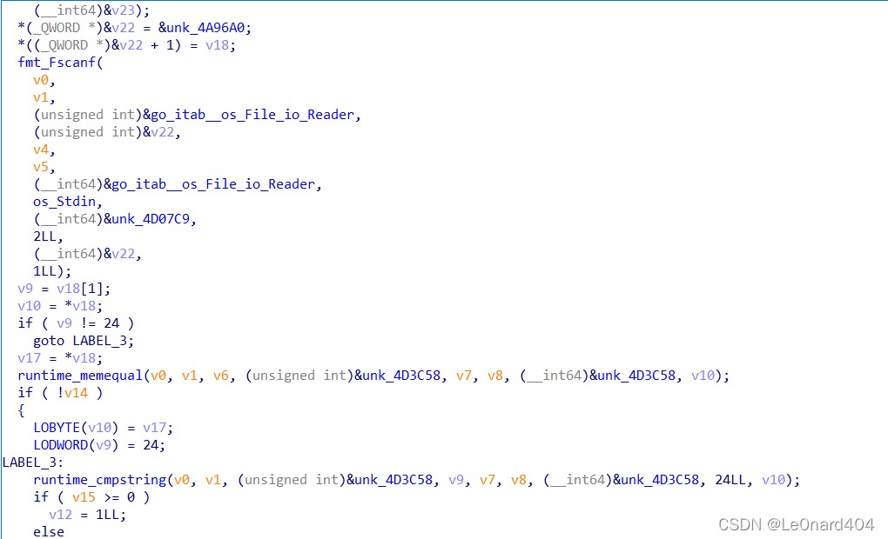888x539 pixels.
Task: Click the '(unsigned int)&go_itab__os_File_io_Reader' argument
Action: [x=194, y=115]
